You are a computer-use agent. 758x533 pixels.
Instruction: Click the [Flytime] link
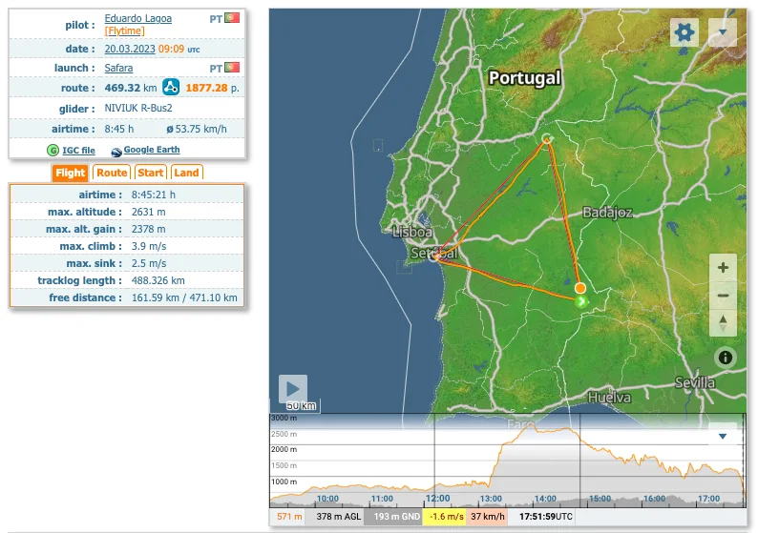pos(125,31)
